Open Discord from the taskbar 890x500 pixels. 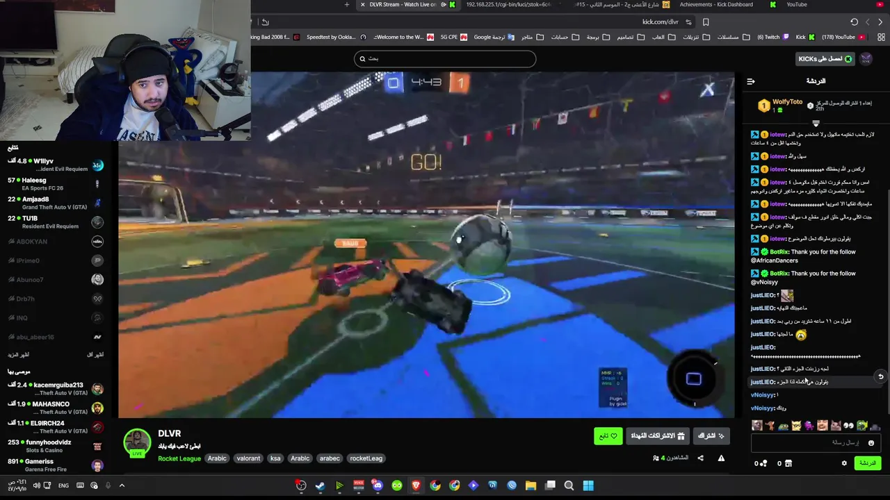coord(378,485)
